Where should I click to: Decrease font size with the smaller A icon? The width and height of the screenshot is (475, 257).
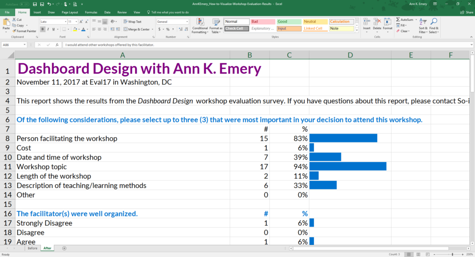87,22
